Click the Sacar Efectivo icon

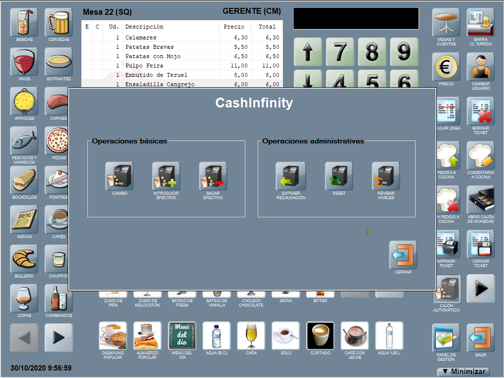click(213, 176)
